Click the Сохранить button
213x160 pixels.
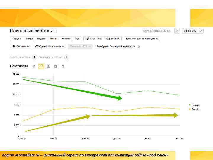coord(190,31)
